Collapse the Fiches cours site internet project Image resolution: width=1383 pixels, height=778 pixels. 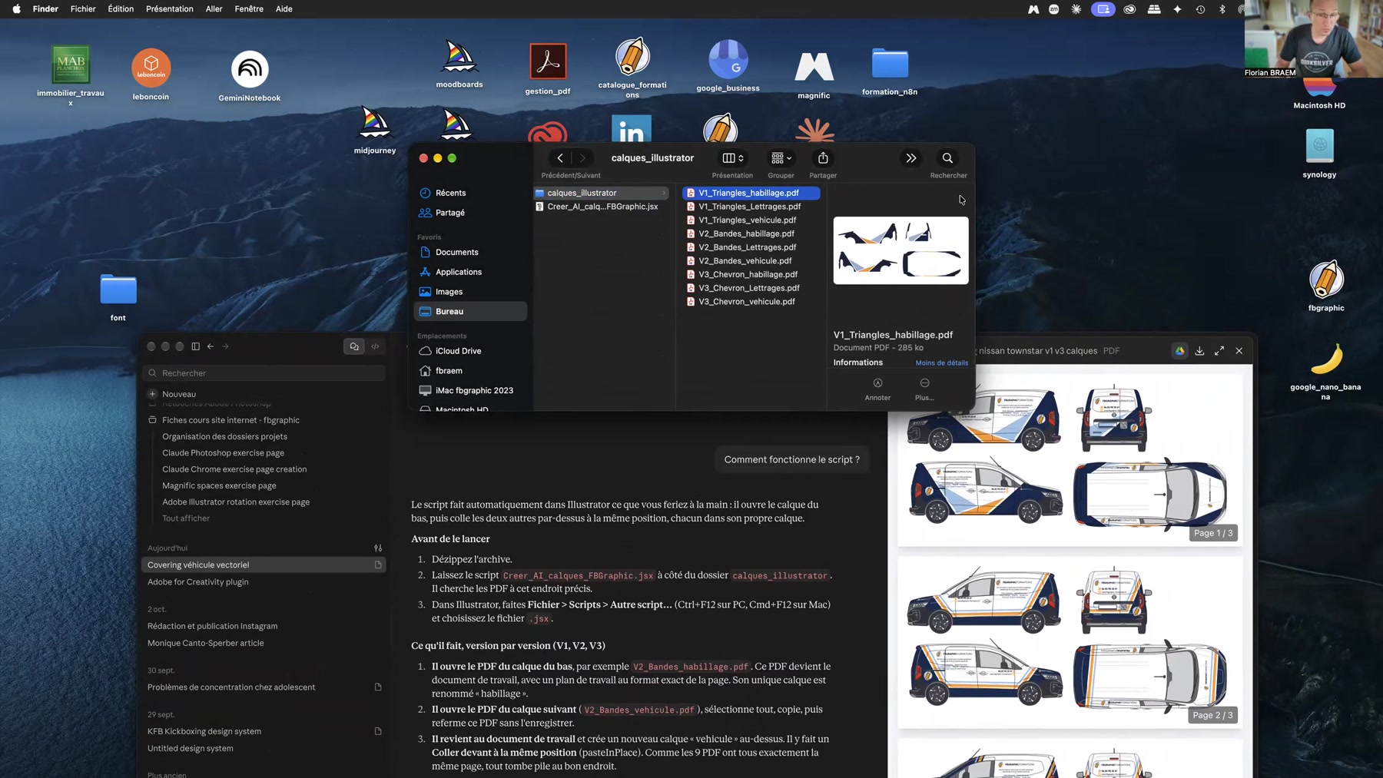[152, 420]
